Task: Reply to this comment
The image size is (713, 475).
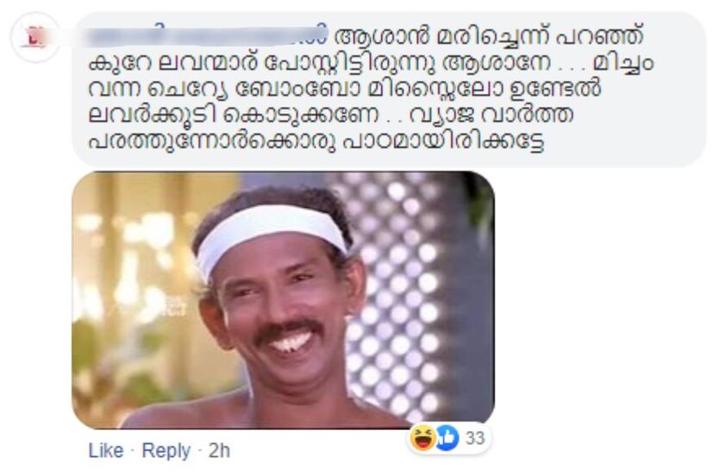Action: pos(166,451)
